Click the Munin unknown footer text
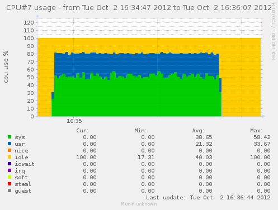Image resolution: width=278 pixels, height=210 pixels. point(139,204)
